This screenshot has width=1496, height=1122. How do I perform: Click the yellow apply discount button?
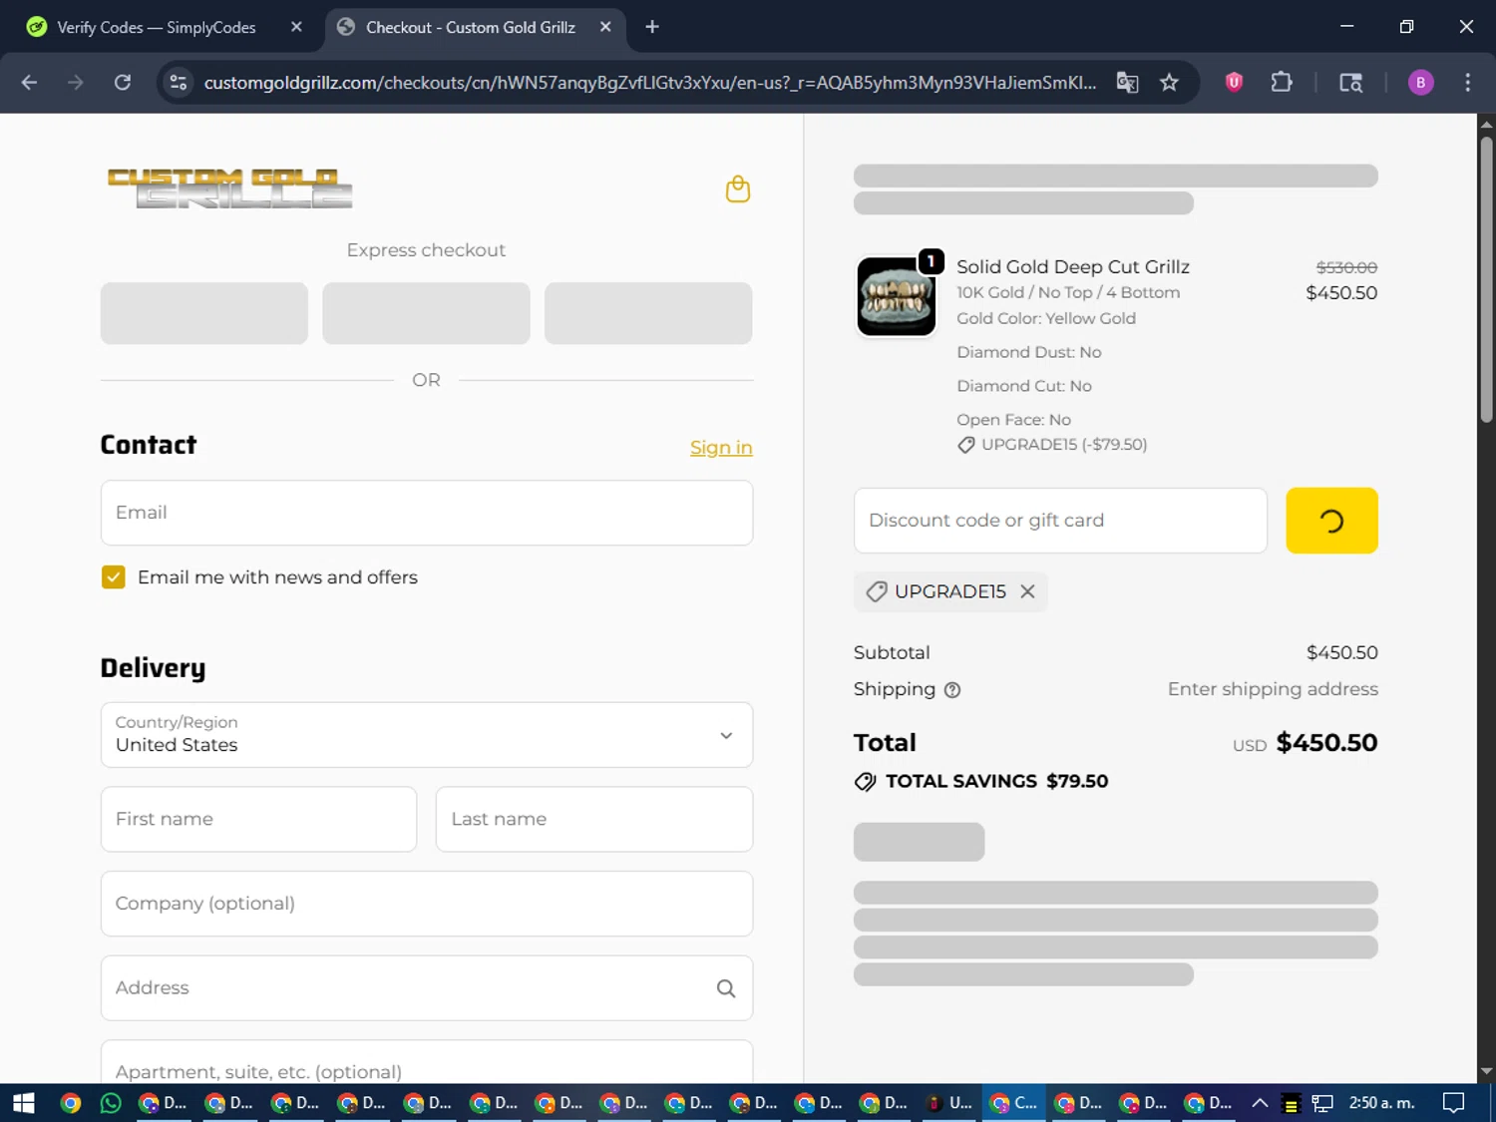[1331, 521]
